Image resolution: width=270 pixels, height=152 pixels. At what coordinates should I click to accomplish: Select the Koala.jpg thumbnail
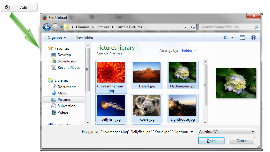point(147,108)
